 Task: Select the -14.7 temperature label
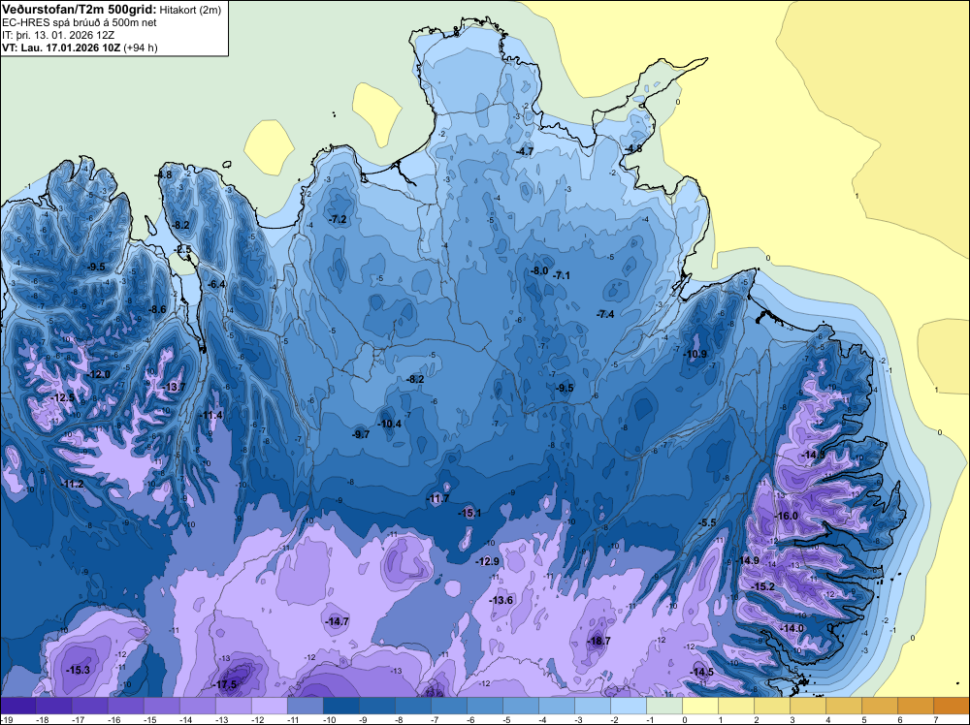(x=338, y=622)
